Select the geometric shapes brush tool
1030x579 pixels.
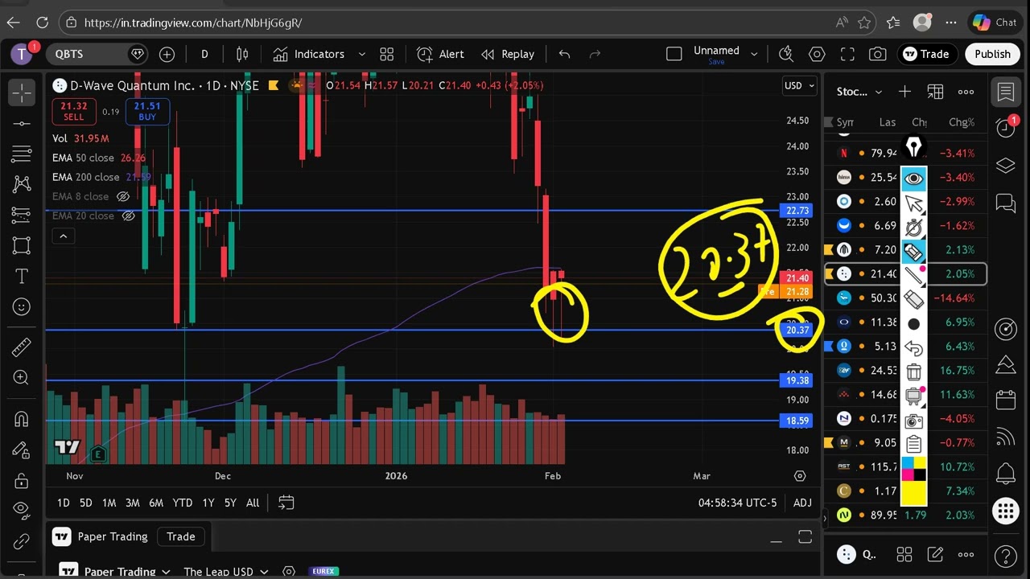point(22,245)
